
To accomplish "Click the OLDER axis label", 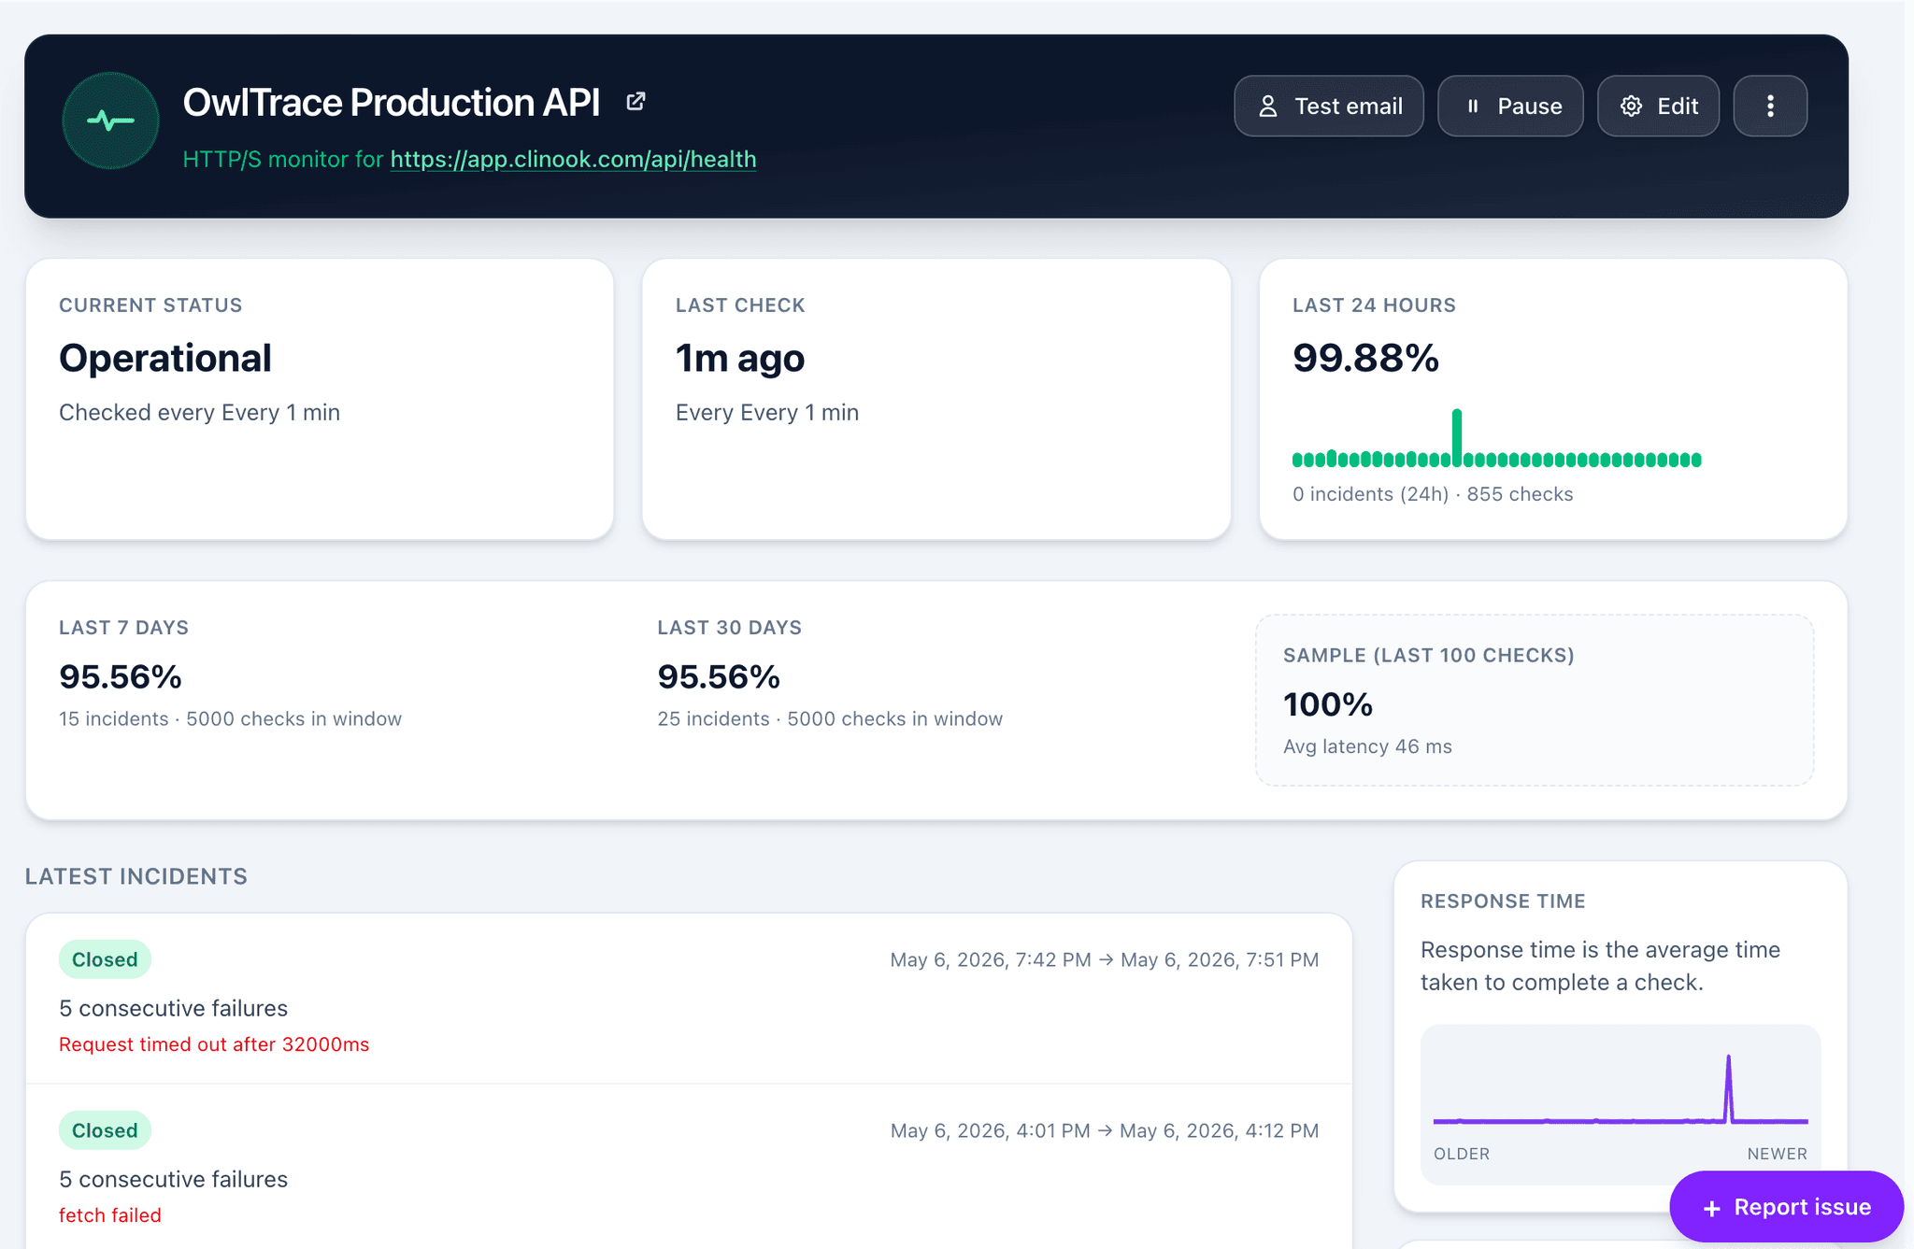I will (x=1462, y=1154).
